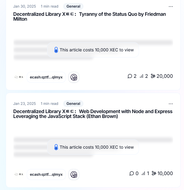Click stats bars icon showing 1 view
The image size is (184, 190).
pyautogui.click(x=143, y=173)
